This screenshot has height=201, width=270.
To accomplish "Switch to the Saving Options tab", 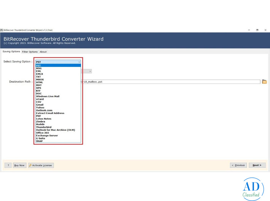I will coord(11,52).
